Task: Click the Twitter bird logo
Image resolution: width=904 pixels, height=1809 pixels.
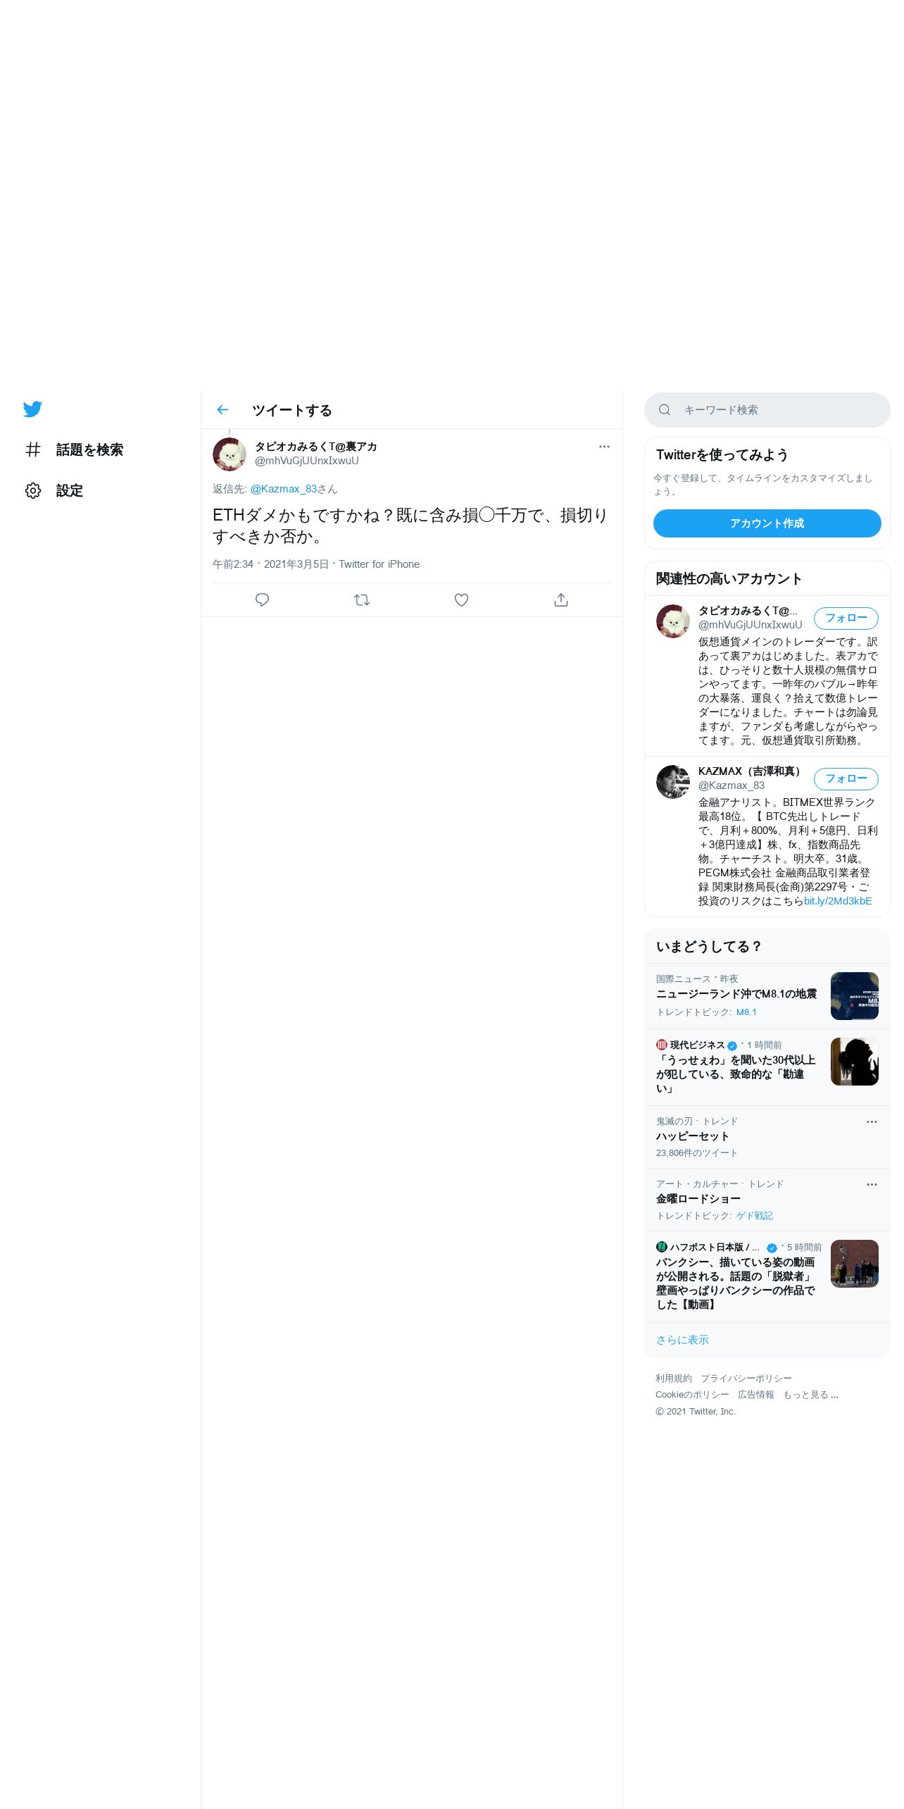Action: (32, 409)
